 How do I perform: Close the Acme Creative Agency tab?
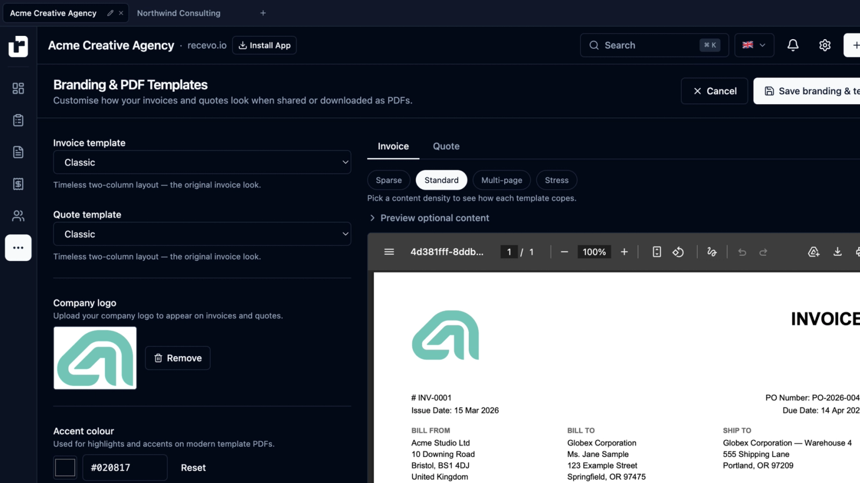[121, 13]
